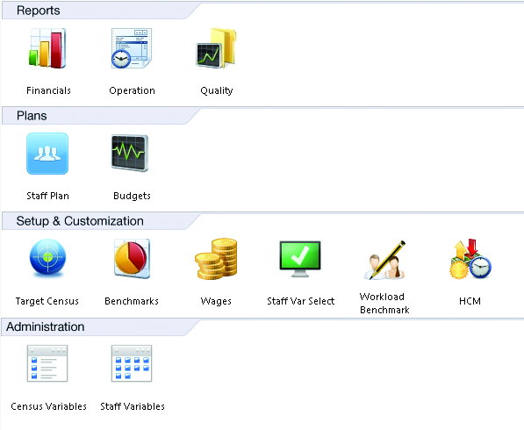
Task: Open the Quality folder chart icon
Action: tap(216, 48)
